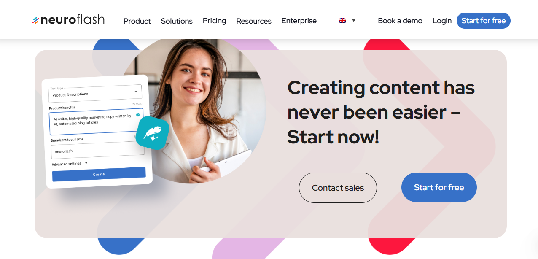Screen dimensions: 538x259
Task: Click the Brand/product name field with neuroflash
Action: (x=97, y=150)
